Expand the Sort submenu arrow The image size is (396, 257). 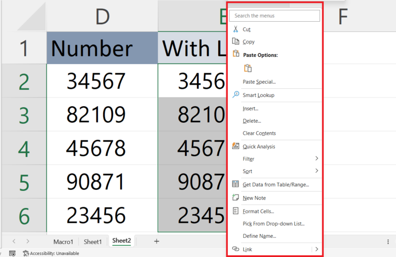pos(316,171)
